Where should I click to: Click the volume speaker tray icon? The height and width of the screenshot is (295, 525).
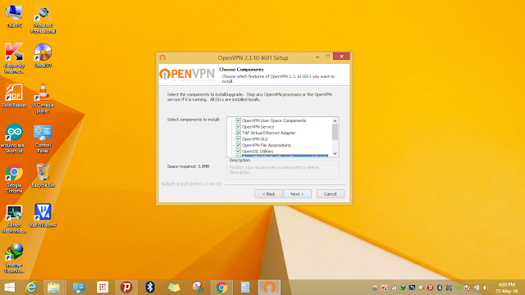click(486, 288)
